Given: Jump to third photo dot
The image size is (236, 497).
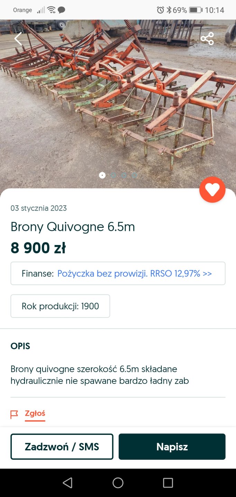Looking at the screenshot, I should coord(124,175).
